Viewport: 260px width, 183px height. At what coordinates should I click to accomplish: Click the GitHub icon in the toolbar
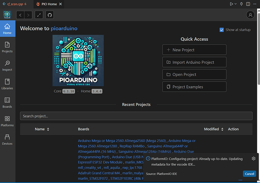click(49, 15)
